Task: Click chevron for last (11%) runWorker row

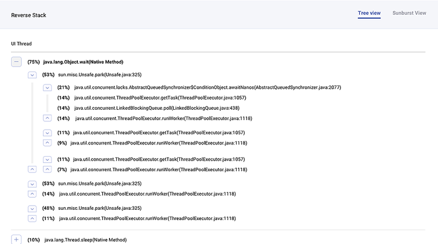Action: pos(32,219)
